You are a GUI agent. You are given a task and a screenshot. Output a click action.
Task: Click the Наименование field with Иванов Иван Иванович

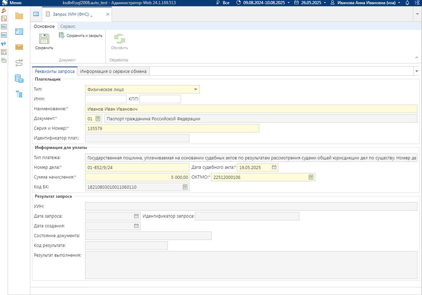coord(251,109)
